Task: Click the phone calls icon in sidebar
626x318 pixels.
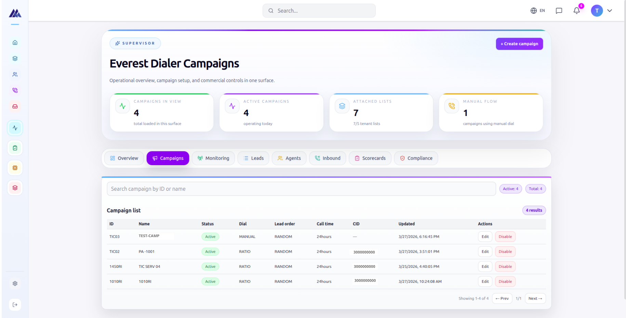Action: [x=15, y=90]
